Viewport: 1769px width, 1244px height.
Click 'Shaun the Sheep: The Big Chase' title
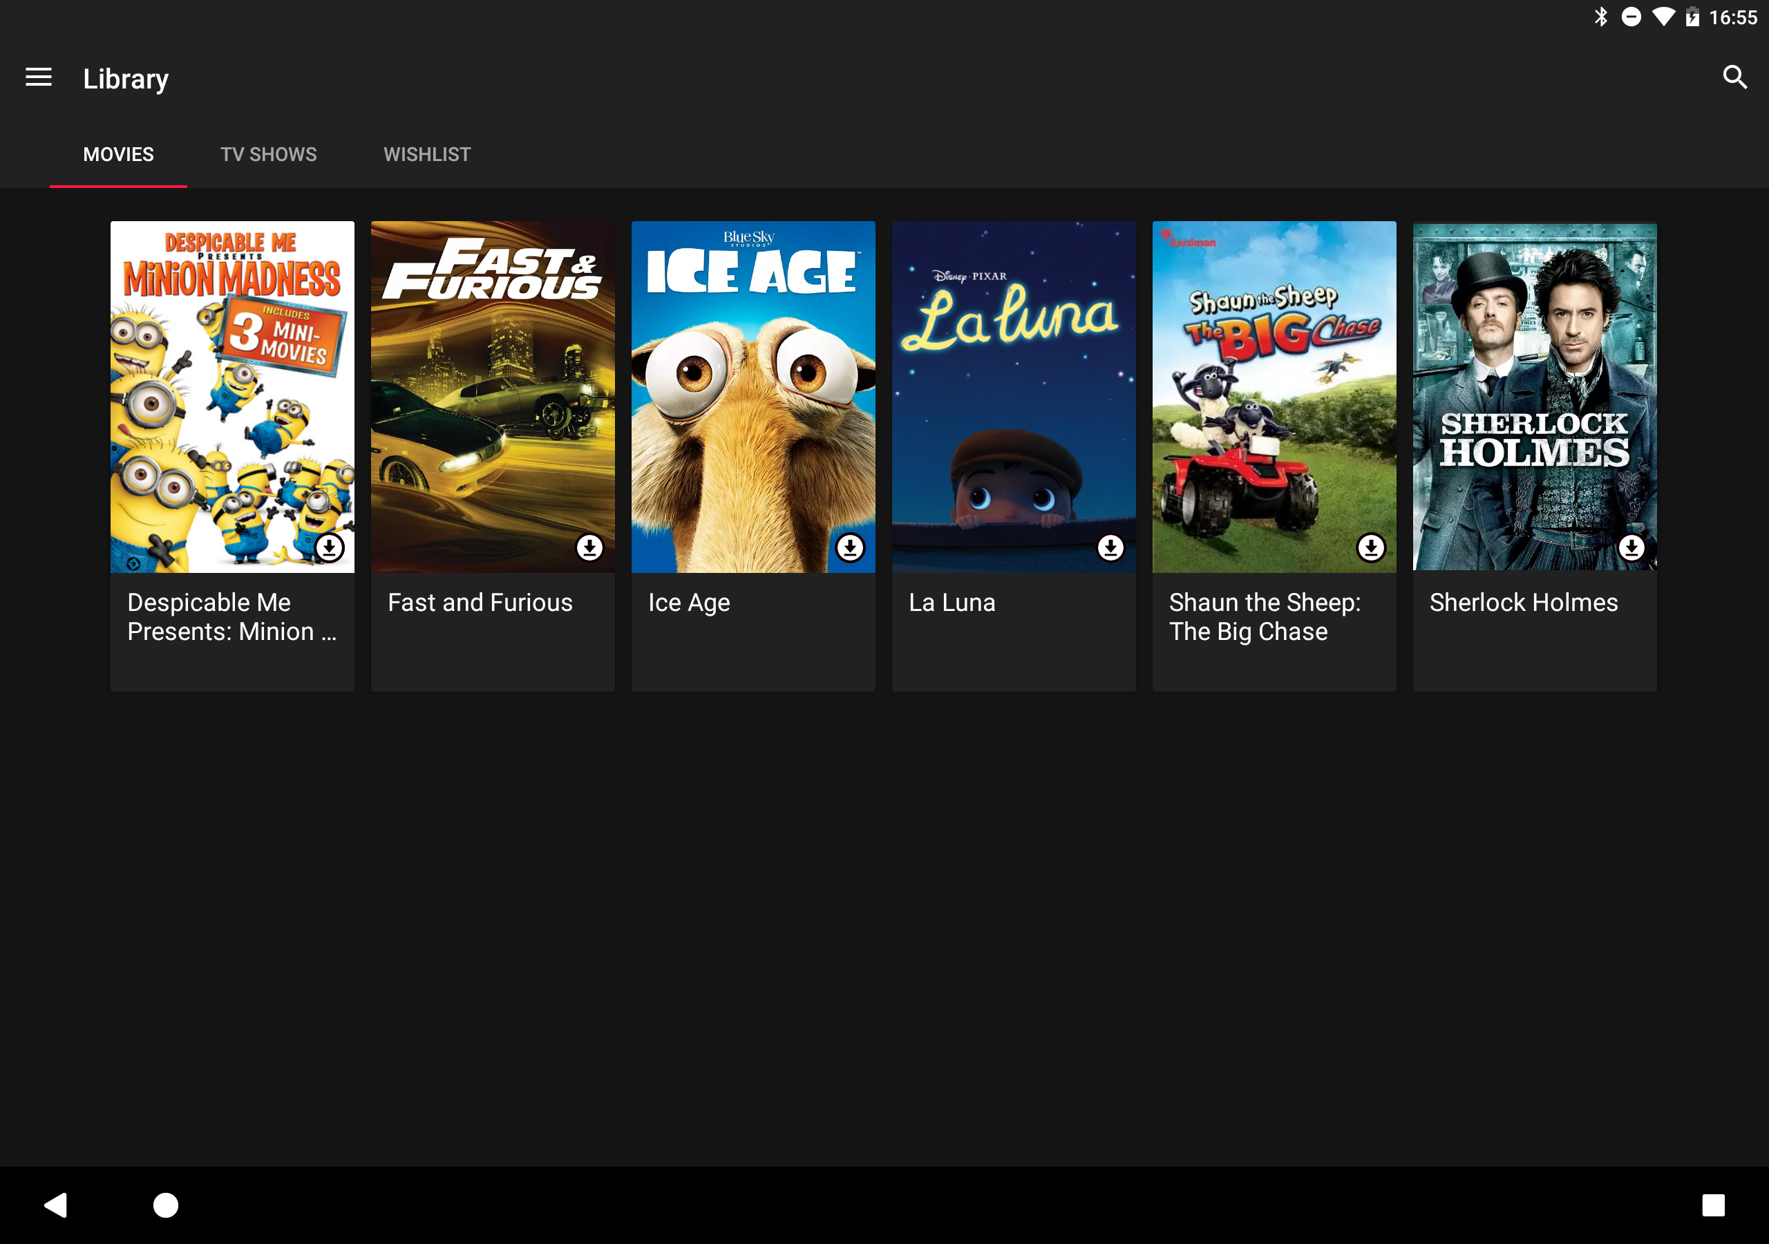1265,616
